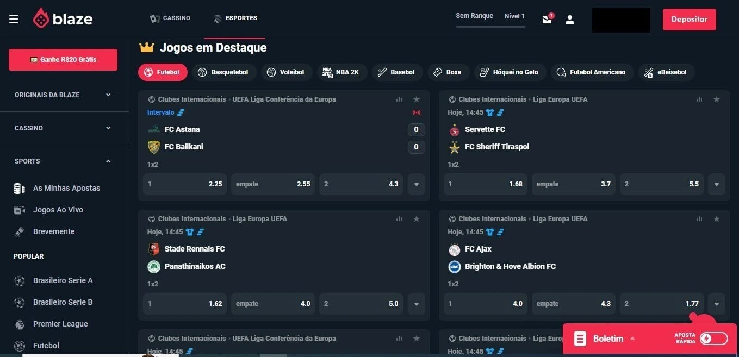Bet on empate at 4.0 for Rennais match
This screenshot has height=357, width=739.
(x=273, y=304)
